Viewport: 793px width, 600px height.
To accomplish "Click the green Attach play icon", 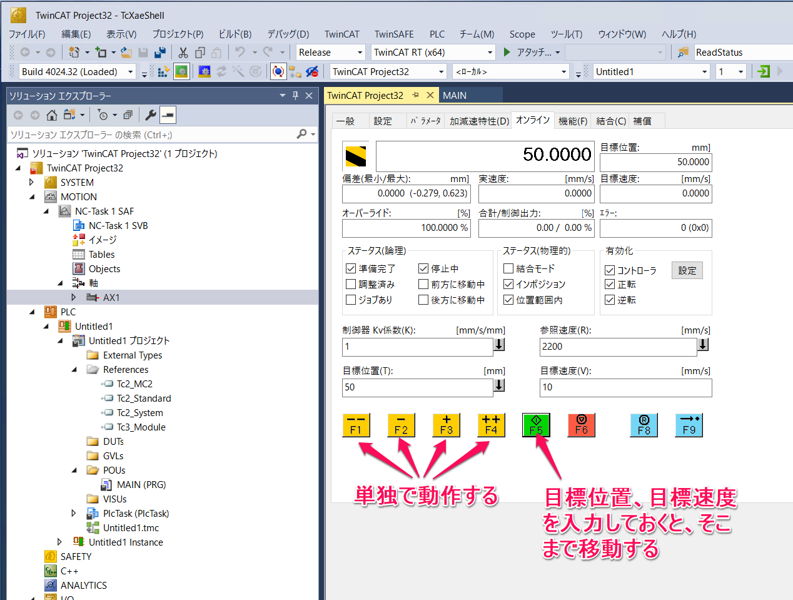I will (507, 53).
